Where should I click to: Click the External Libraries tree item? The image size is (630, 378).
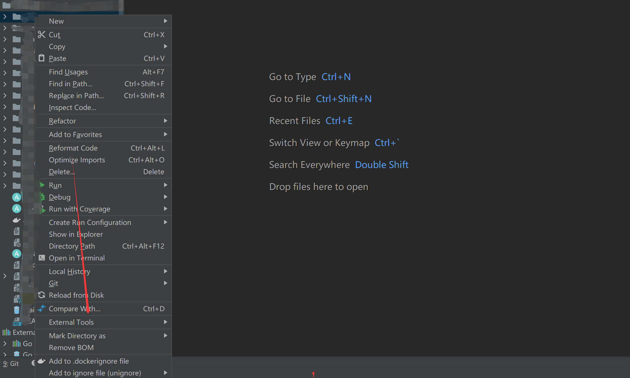25,332
